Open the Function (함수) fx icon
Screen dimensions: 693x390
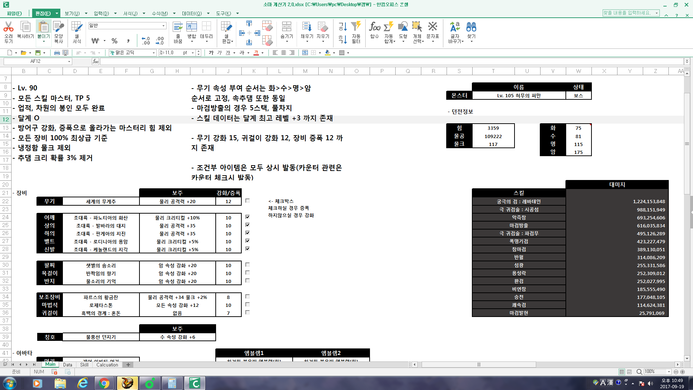tap(375, 27)
